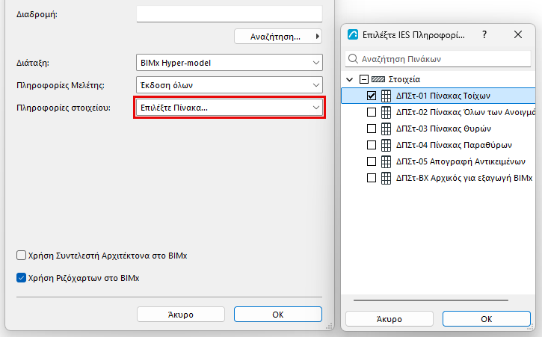Screen dimensions: 542x337
Task: Click table icon of ΔΠΣτ-01 Πίνακας Τοίχων
Action: pos(386,96)
